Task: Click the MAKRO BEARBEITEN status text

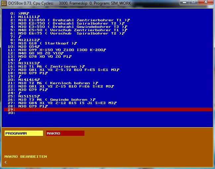Action: pos(26,156)
